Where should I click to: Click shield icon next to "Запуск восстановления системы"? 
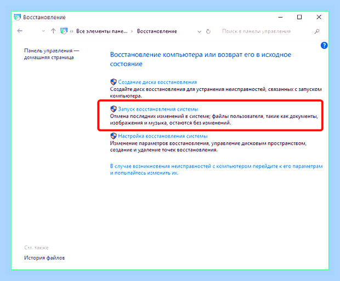[x=114, y=109]
